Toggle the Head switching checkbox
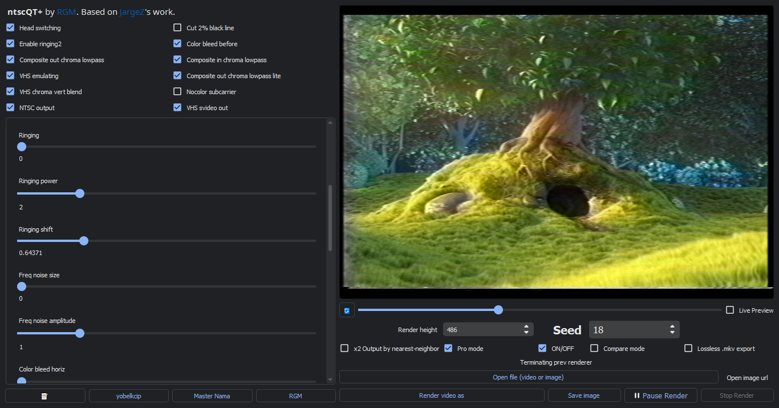Viewport: 779px width, 408px height. pyautogui.click(x=10, y=27)
